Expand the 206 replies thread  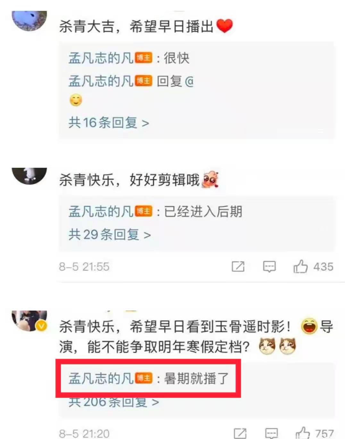pyautogui.click(x=114, y=402)
